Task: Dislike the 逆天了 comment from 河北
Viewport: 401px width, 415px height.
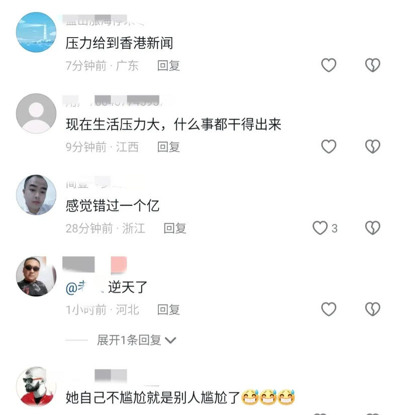Action: [x=373, y=309]
